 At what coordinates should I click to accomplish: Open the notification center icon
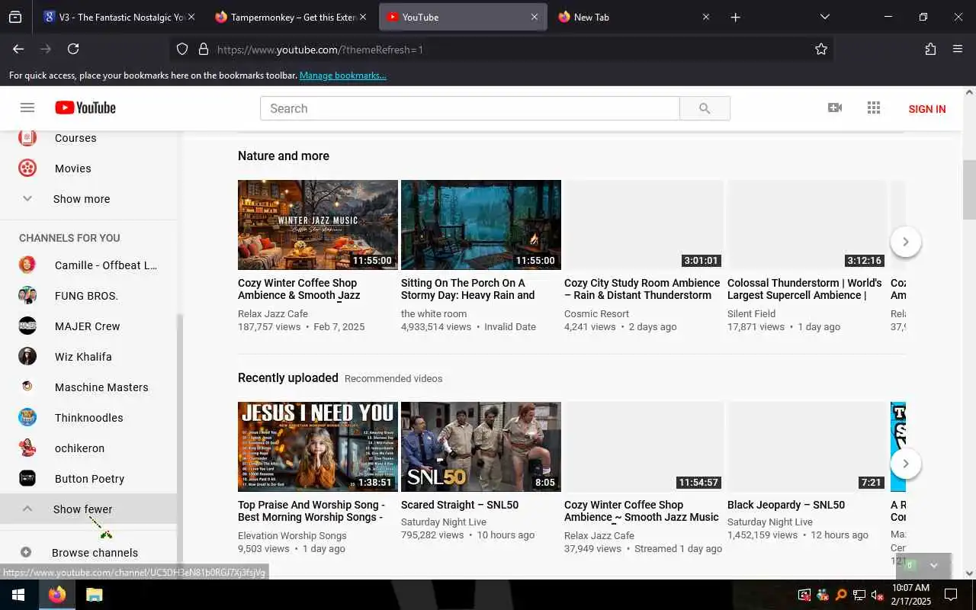click(951, 595)
